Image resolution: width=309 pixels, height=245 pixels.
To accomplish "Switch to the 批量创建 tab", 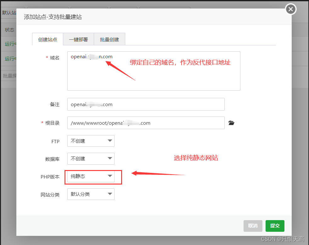I will 109,39.
